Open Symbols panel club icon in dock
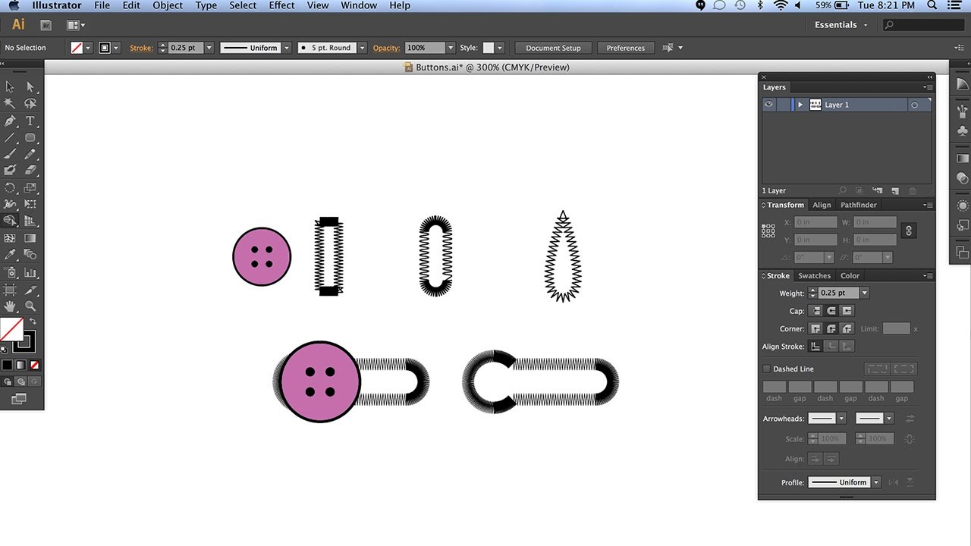Viewport: 971px width, 546px height. coord(962,130)
